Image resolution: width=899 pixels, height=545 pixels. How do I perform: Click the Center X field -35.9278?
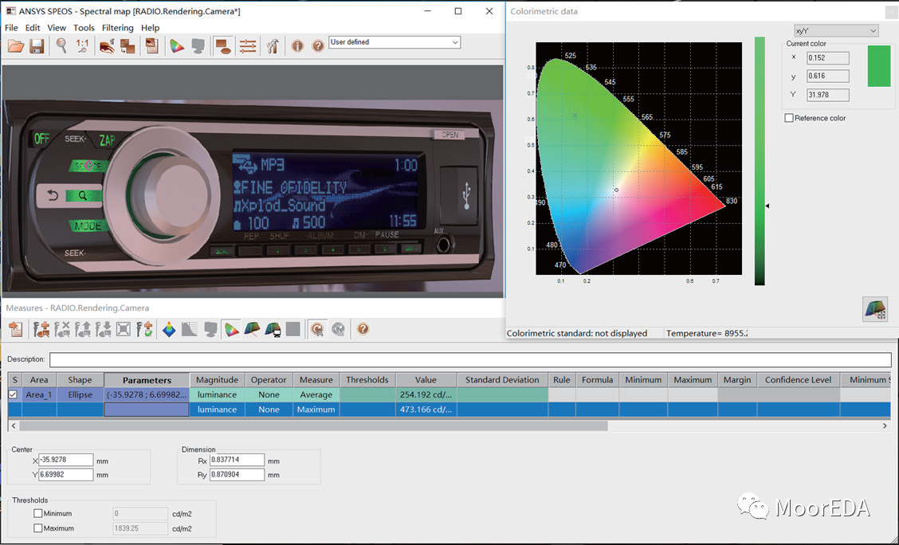point(66,461)
